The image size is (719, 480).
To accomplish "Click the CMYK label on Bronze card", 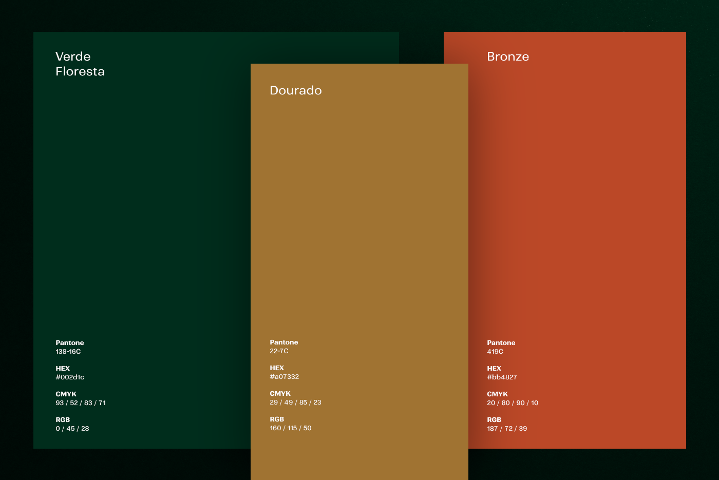I will [x=497, y=394].
